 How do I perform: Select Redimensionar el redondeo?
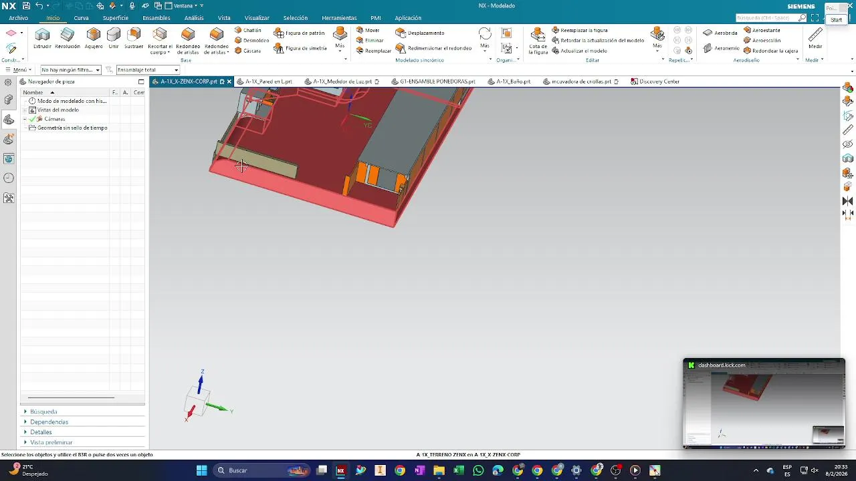(433, 48)
